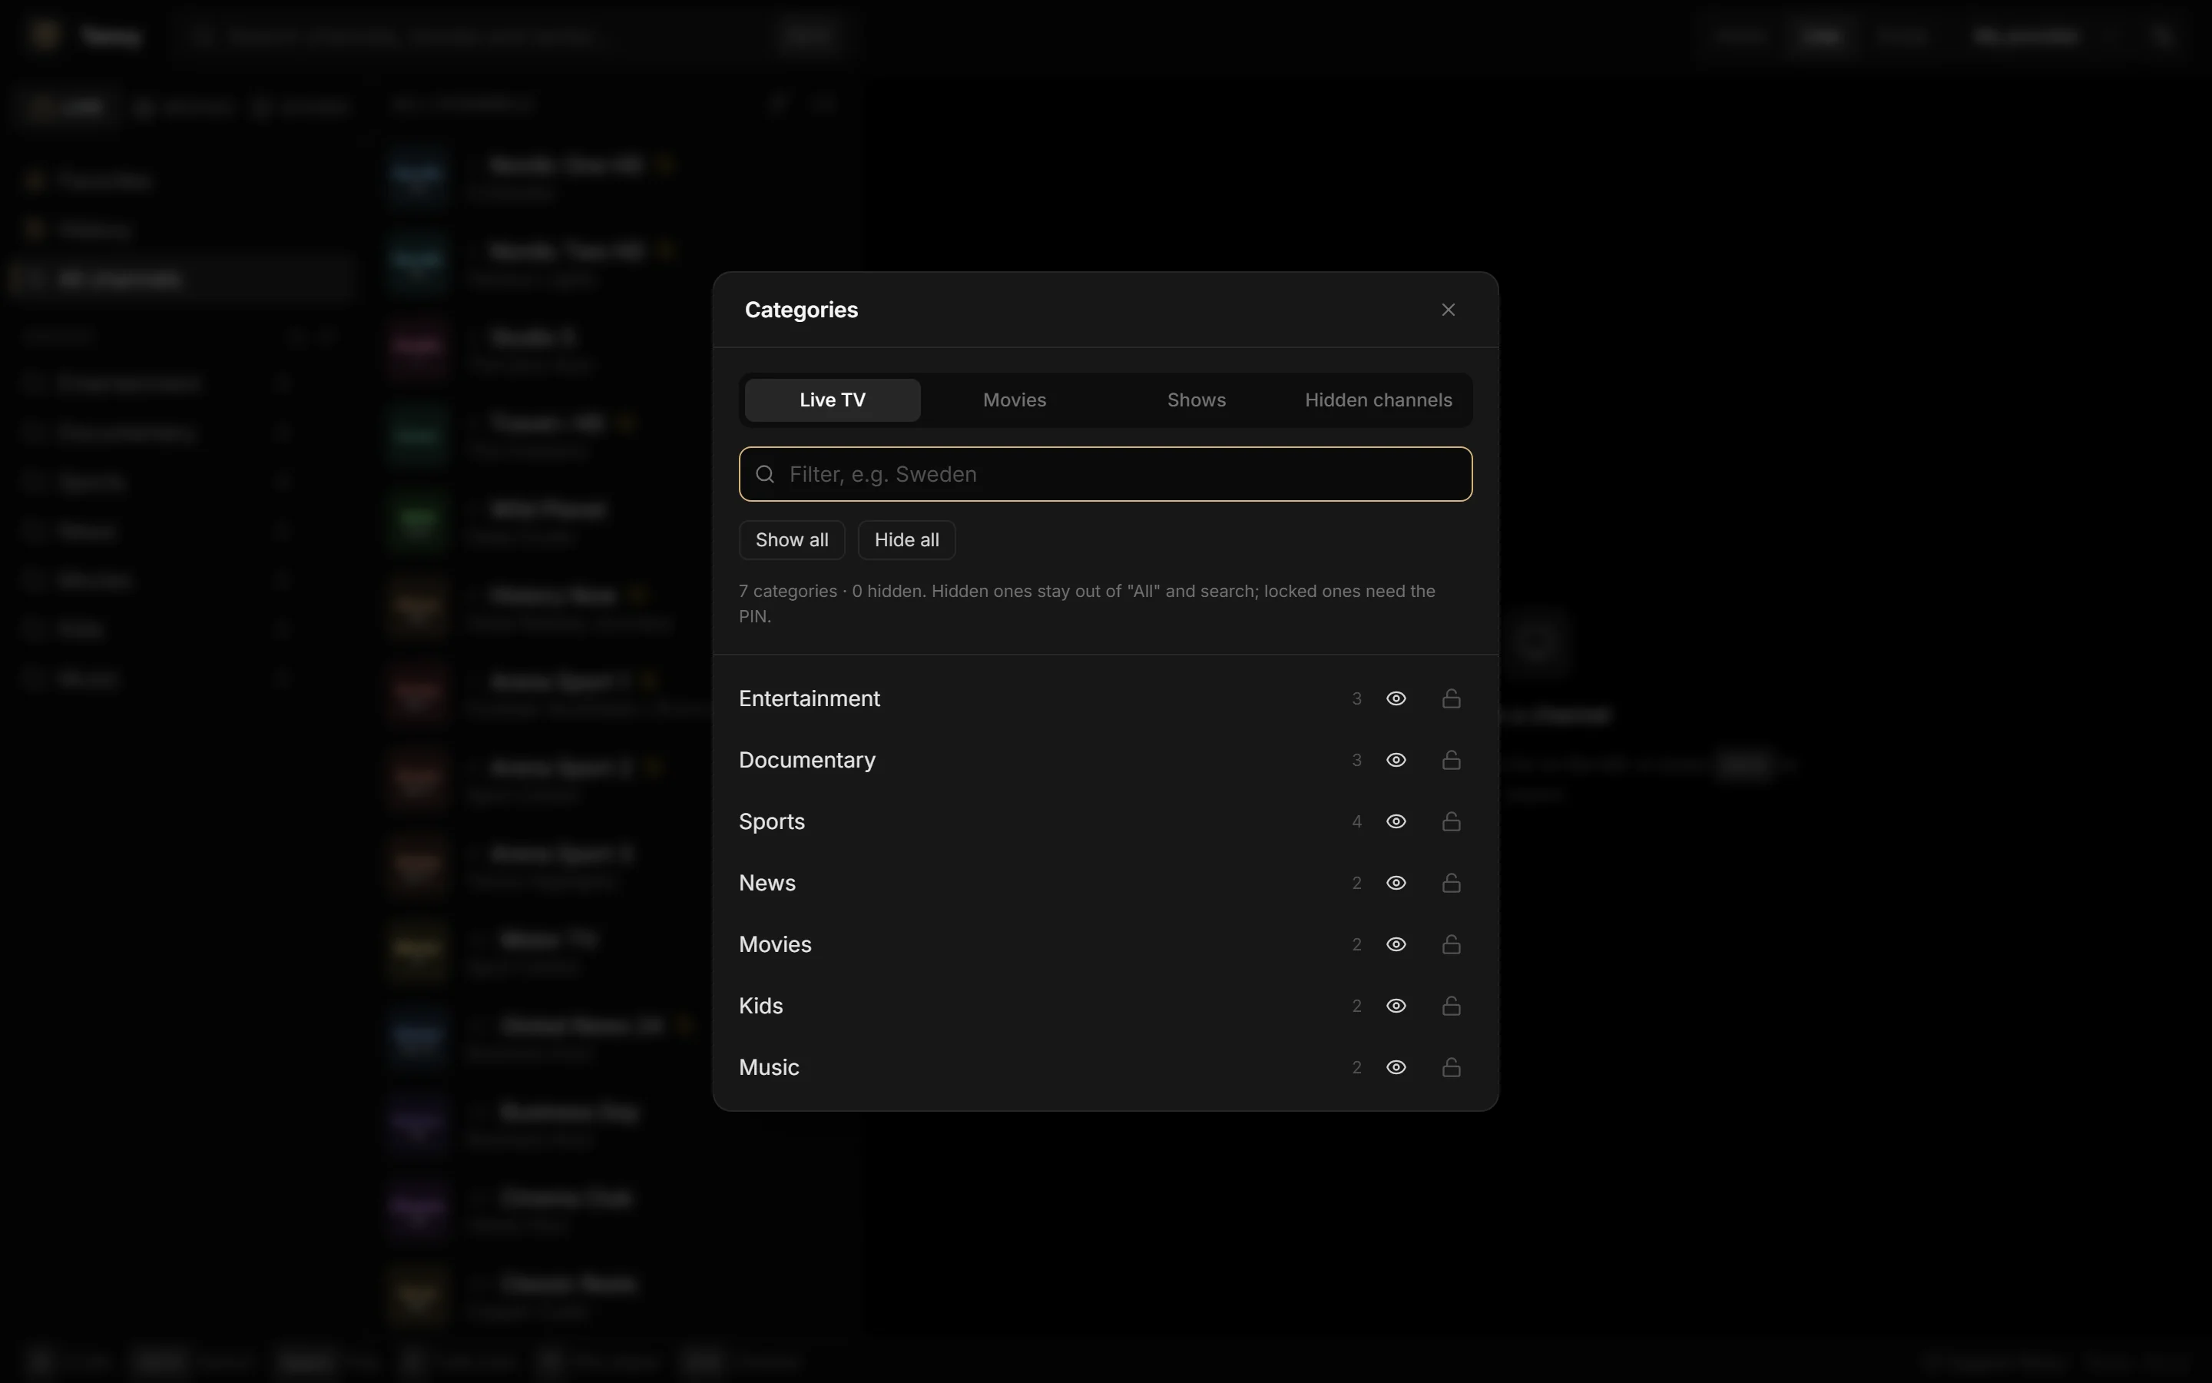Image resolution: width=2212 pixels, height=1383 pixels.
Task: Switch to Hidden channels tab
Action: (1379, 400)
